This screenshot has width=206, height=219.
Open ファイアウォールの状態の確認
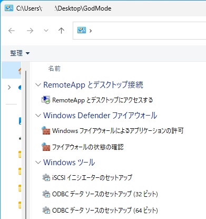tap(88, 147)
